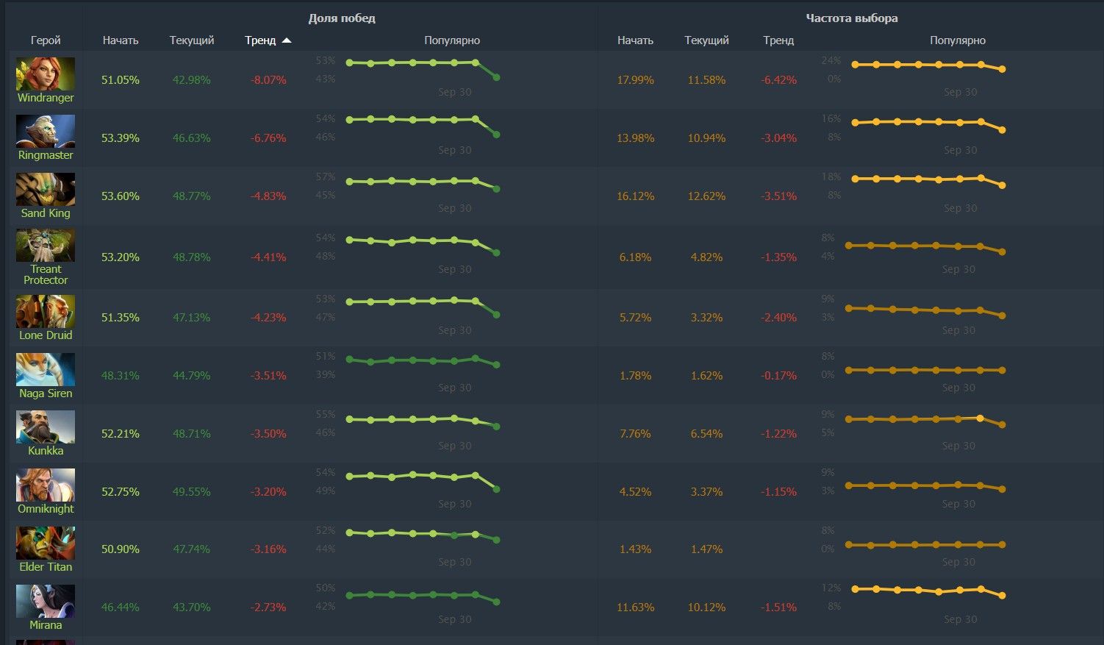This screenshot has height=645, width=1104.
Task: Sort by pick rate Текущий header
Action: tap(706, 40)
